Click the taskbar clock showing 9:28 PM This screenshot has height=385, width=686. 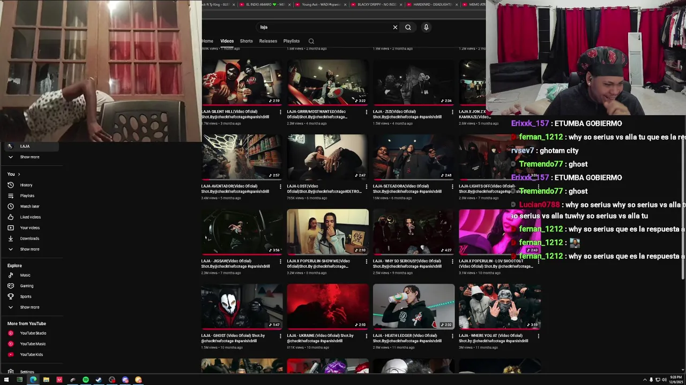coord(676,380)
